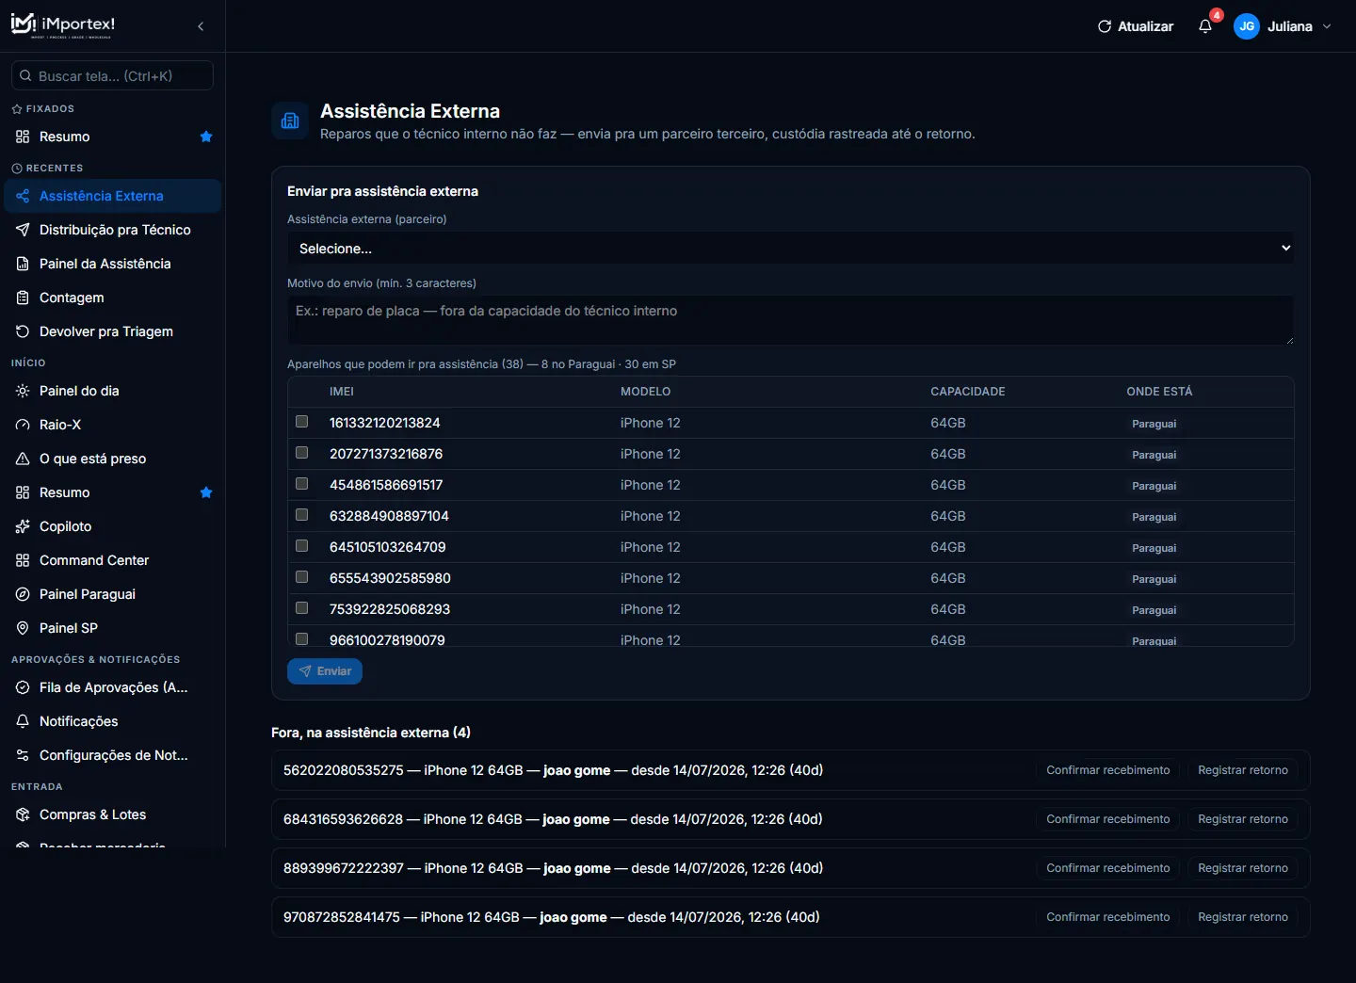Open Configurações de Notificações in sidebar
The height and width of the screenshot is (983, 1356).
113,755
